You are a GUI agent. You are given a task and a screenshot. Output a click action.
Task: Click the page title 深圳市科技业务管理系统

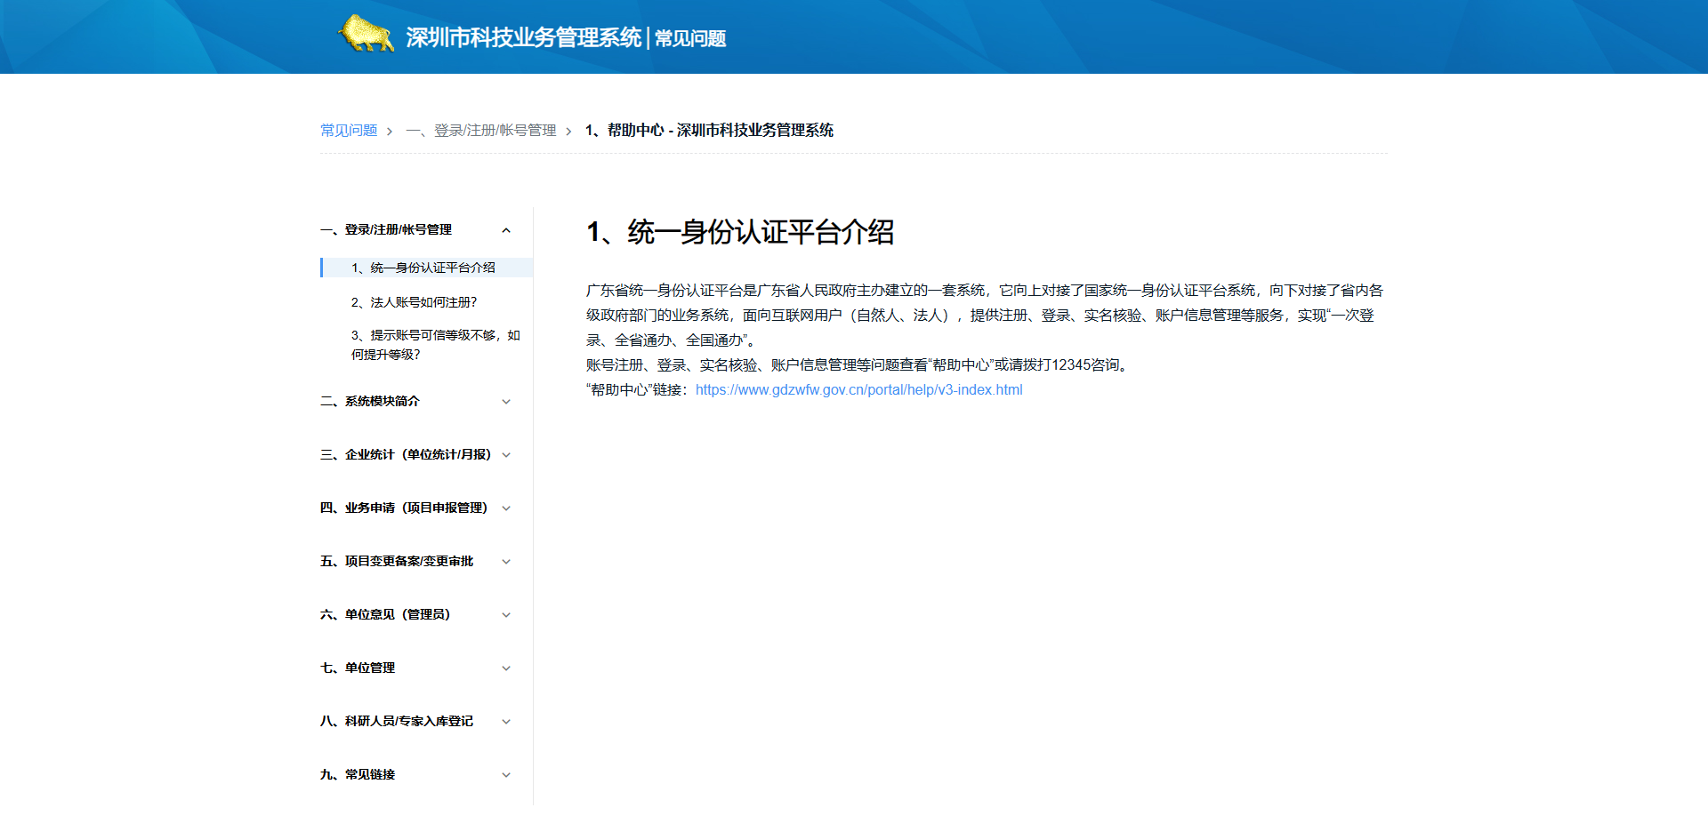coord(523,38)
